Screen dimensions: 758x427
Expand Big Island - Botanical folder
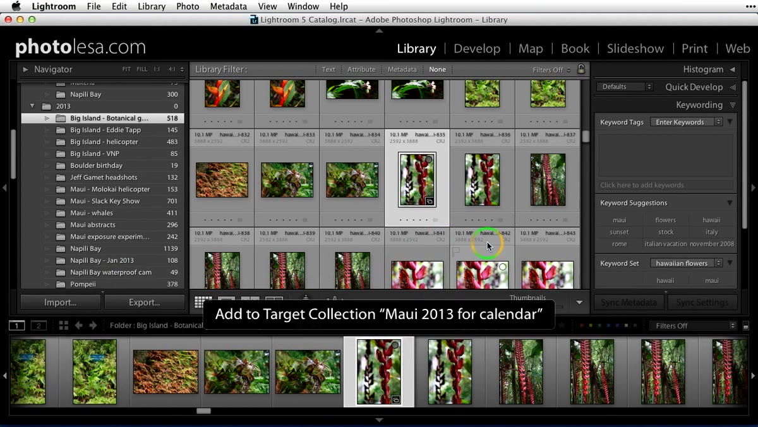47,118
